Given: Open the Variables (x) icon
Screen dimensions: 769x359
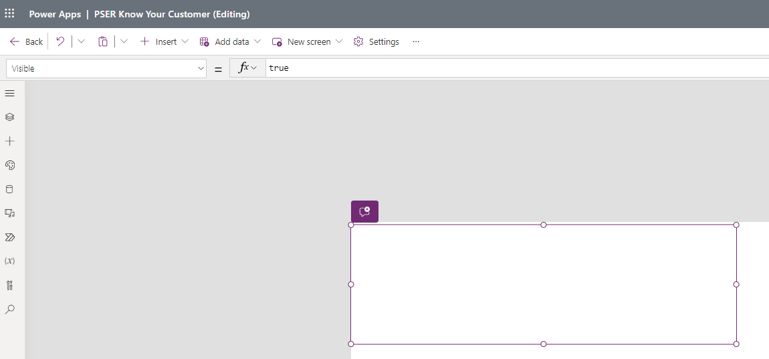Looking at the screenshot, I should coord(9,261).
